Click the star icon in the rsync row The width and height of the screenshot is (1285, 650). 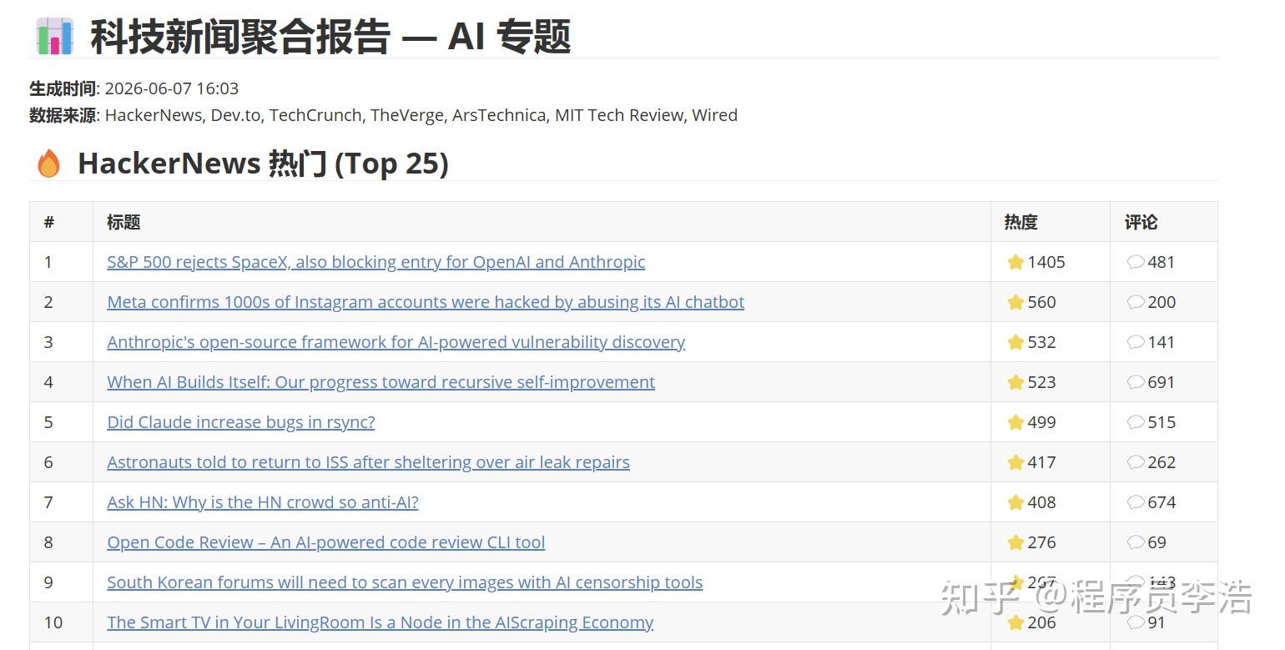pos(1015,422)
